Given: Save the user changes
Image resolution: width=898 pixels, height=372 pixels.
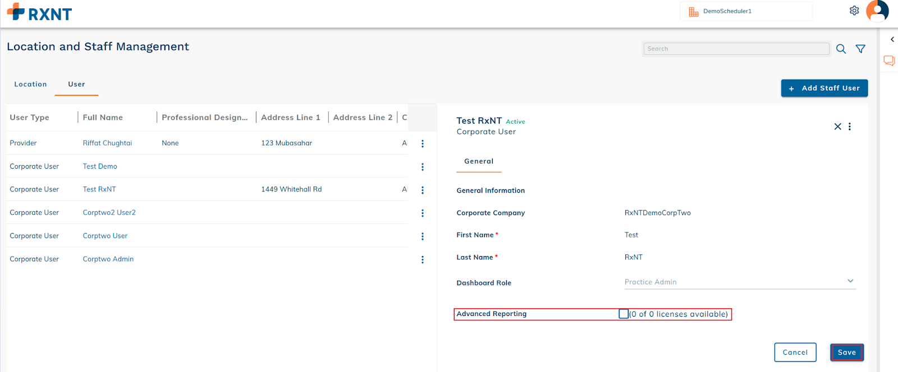Looking at the screenshot, I should click(846, 352).
